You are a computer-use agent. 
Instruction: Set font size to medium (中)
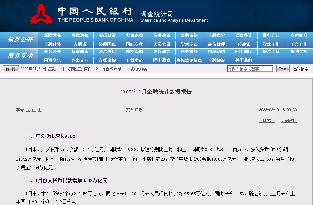point(34,110)
